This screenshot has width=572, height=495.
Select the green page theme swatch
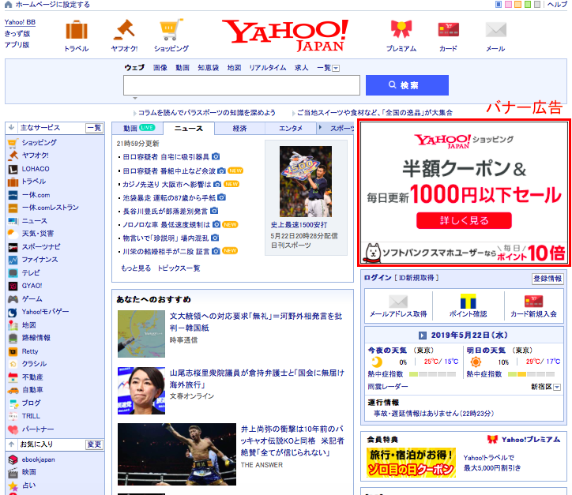(528, 5)
